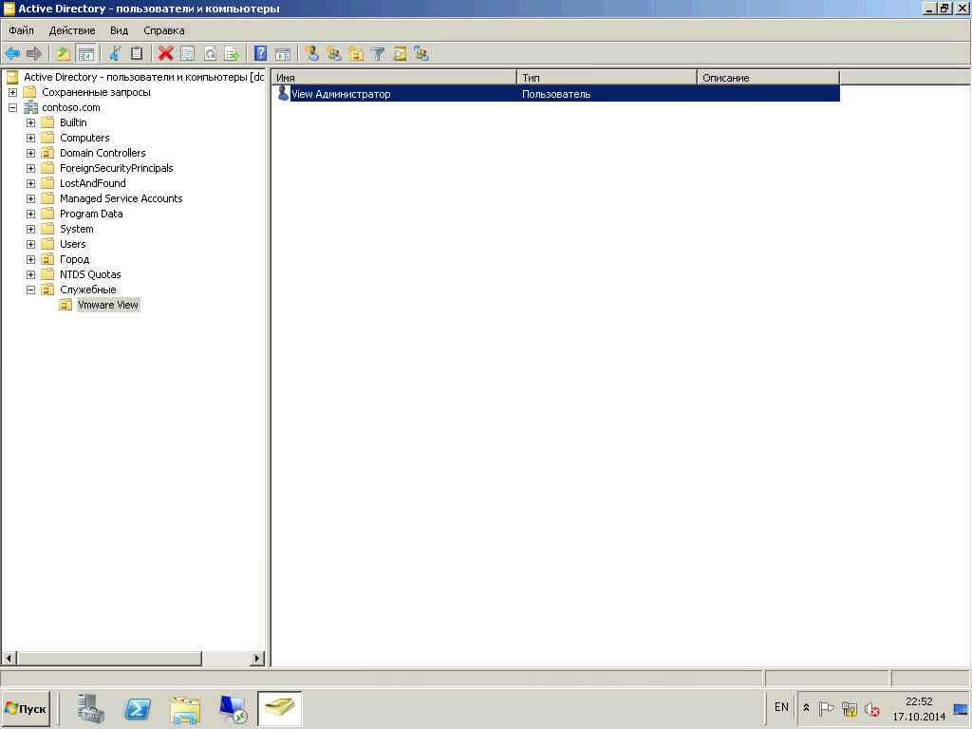Sort by the Имя column header
The height and width of the screenshot is (729, 972).
(394, 78)
